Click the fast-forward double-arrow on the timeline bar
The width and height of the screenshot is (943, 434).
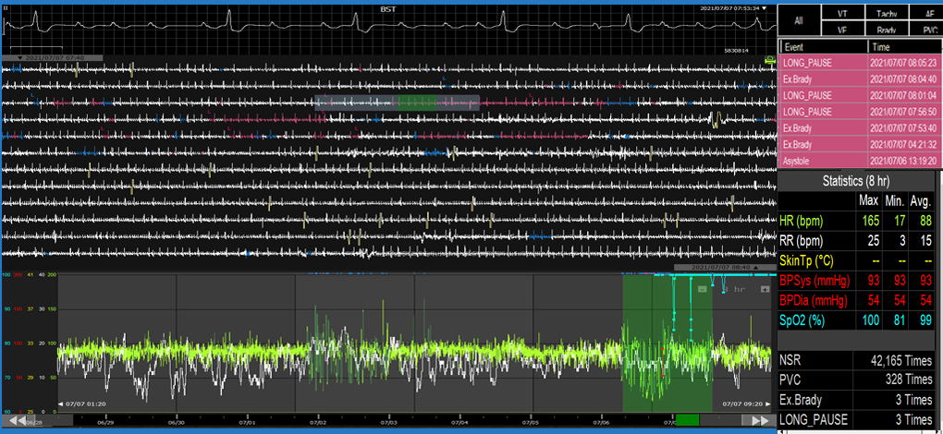click(x=760, y=420)
